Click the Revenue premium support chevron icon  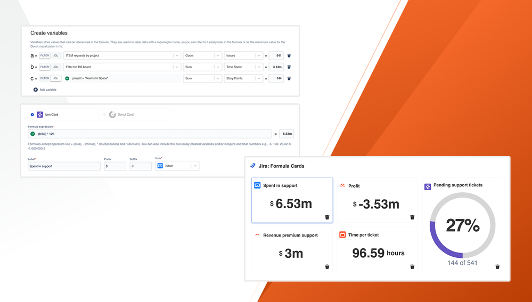(257, 235)
